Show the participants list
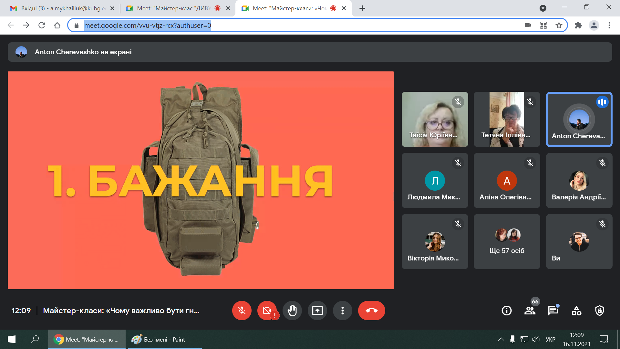Viewport: 620px width, 349px height. (530, 311)
